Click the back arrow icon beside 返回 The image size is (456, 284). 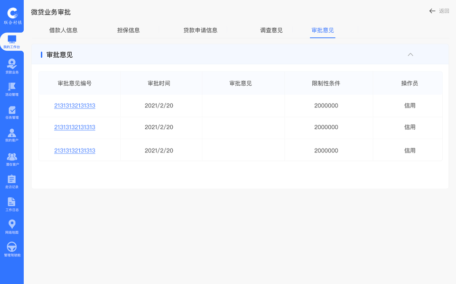pos(432,11)
